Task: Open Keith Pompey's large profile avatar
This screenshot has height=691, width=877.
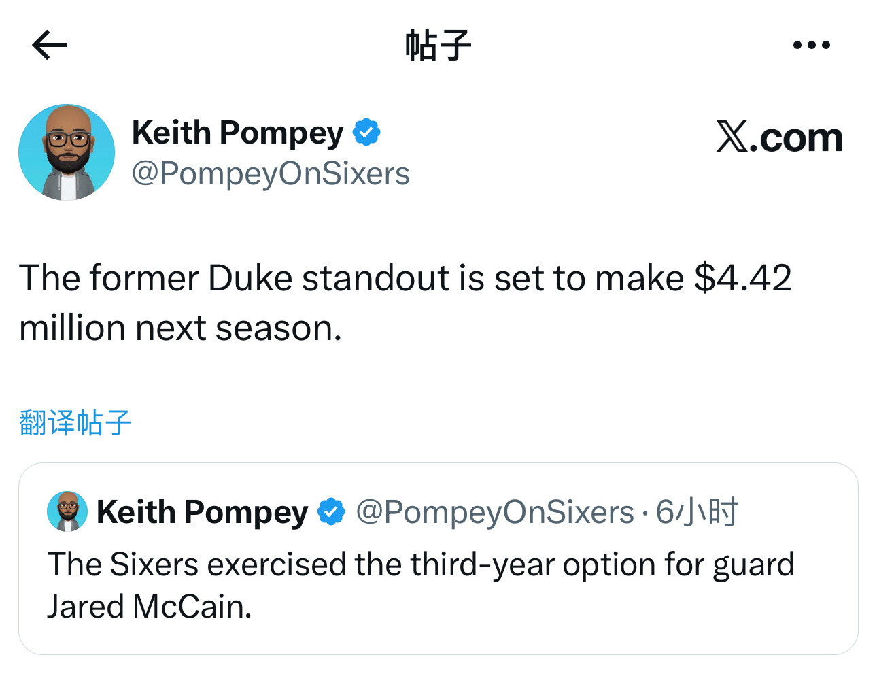Action: click(x=67, y=152)
